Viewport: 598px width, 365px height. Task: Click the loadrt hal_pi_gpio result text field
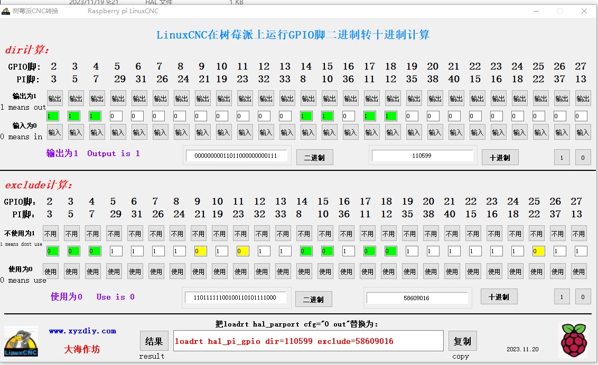[308, 341]
